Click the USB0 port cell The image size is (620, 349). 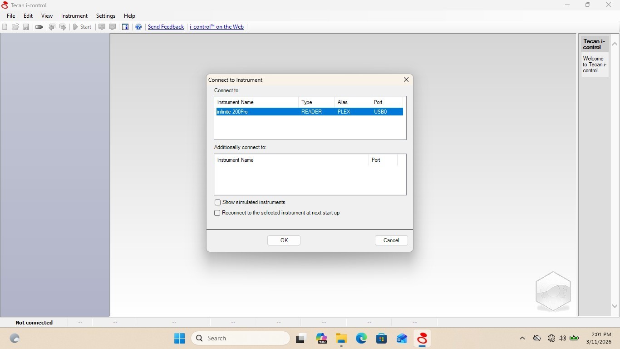(380, 112)
